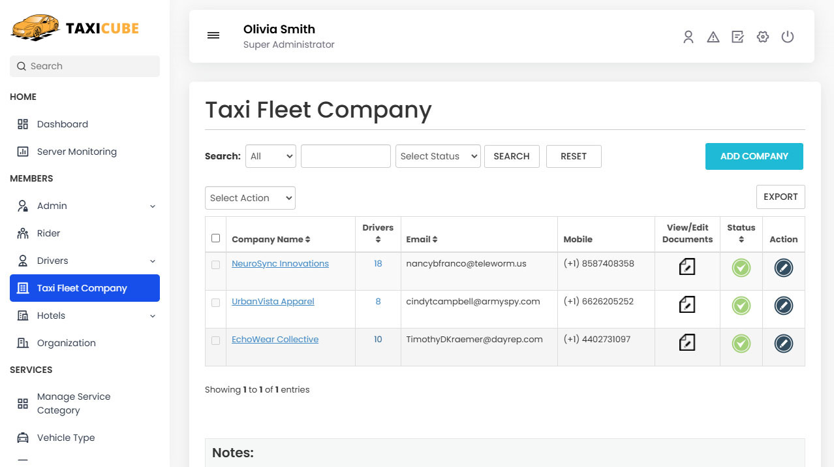Go to Organization in sidebar
834x467 pixels.
(x=66, y=343)
